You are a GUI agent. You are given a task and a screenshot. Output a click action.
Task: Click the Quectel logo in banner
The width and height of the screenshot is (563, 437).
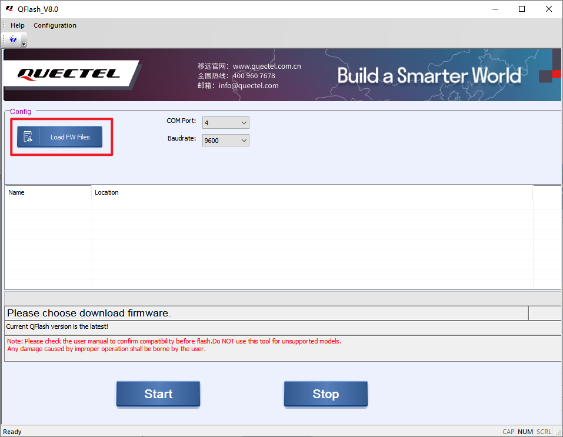[x=69, y=74]
